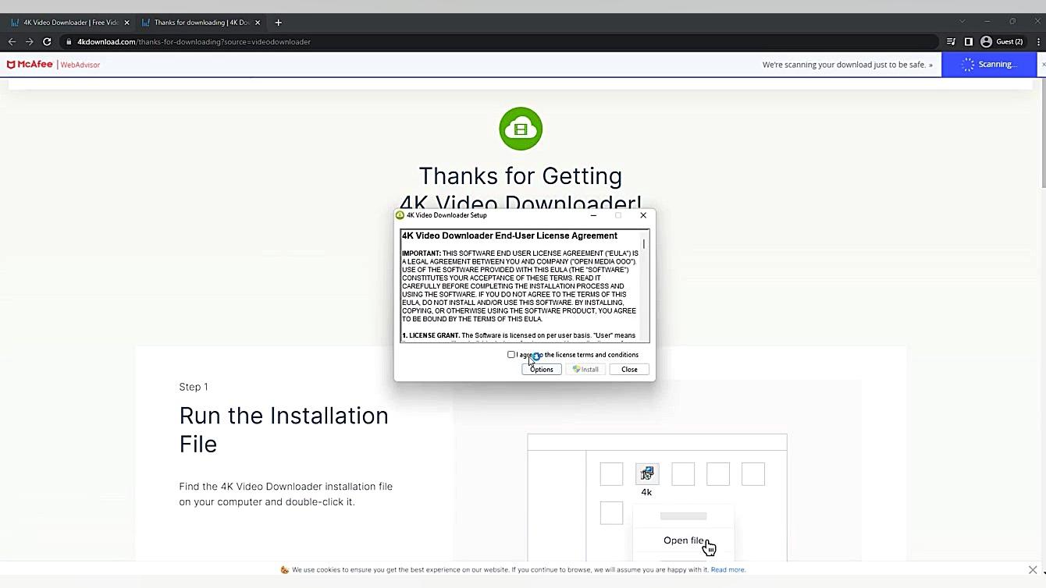Minimize the browser window
The width and height of the screenshot is (1046, 588).
pos(987,22)
